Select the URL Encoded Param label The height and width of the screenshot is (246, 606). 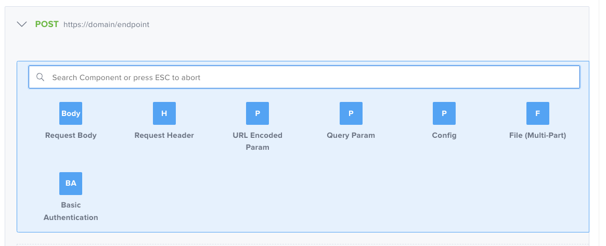[x=257, y=141]
